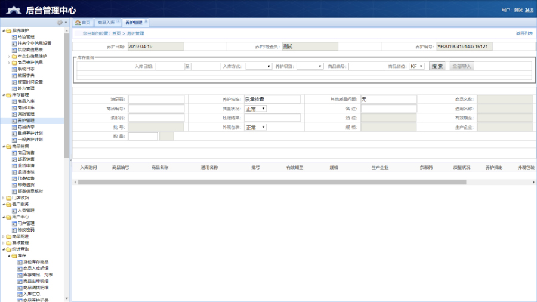Click the 备注 input field

coord(388,109)
